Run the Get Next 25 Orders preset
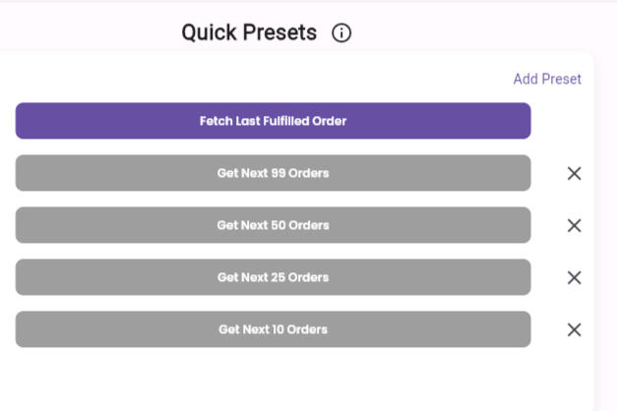The width and height of the screenshot is (617, 411). point(273,277)
